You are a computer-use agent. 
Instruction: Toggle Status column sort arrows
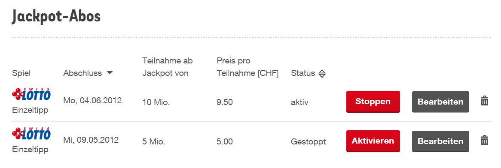click(322, 74)
